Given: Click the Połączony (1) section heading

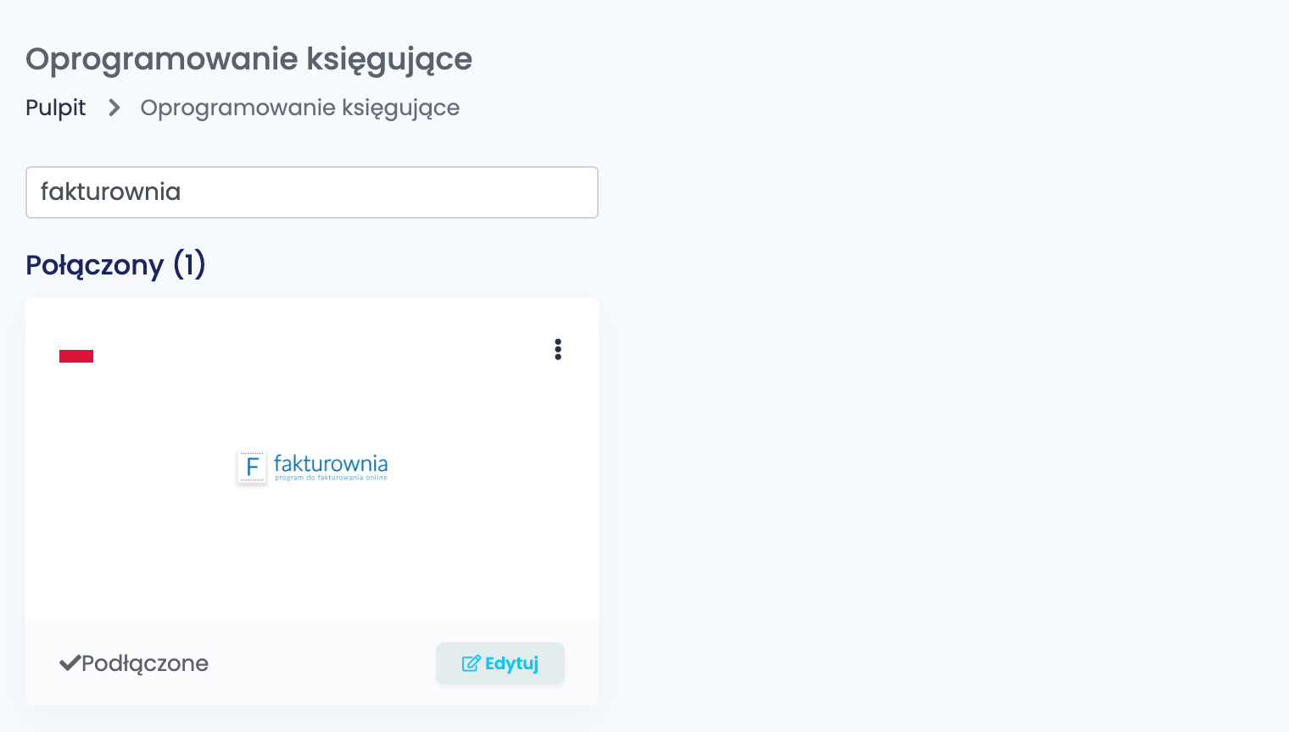Looking at the screenshot, I should tap(116, 265).
